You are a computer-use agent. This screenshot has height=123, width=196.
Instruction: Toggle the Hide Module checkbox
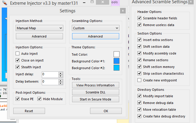[x=39, y=99]
